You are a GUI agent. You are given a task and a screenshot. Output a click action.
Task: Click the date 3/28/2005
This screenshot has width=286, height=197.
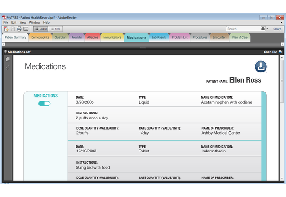tap(85, 102)
